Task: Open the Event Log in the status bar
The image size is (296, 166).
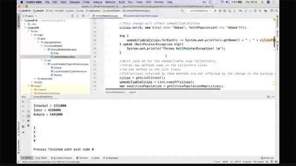Action: point(267,158)
